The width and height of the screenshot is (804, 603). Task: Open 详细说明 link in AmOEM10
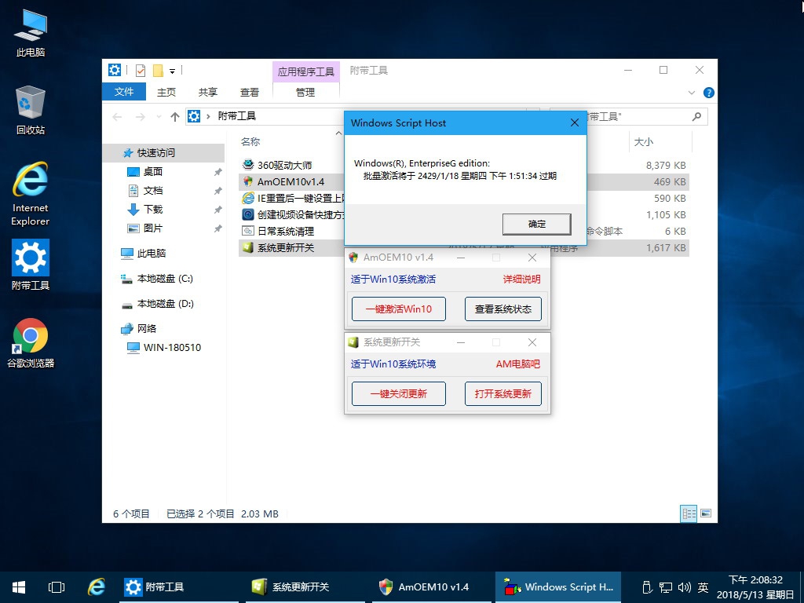521,279
